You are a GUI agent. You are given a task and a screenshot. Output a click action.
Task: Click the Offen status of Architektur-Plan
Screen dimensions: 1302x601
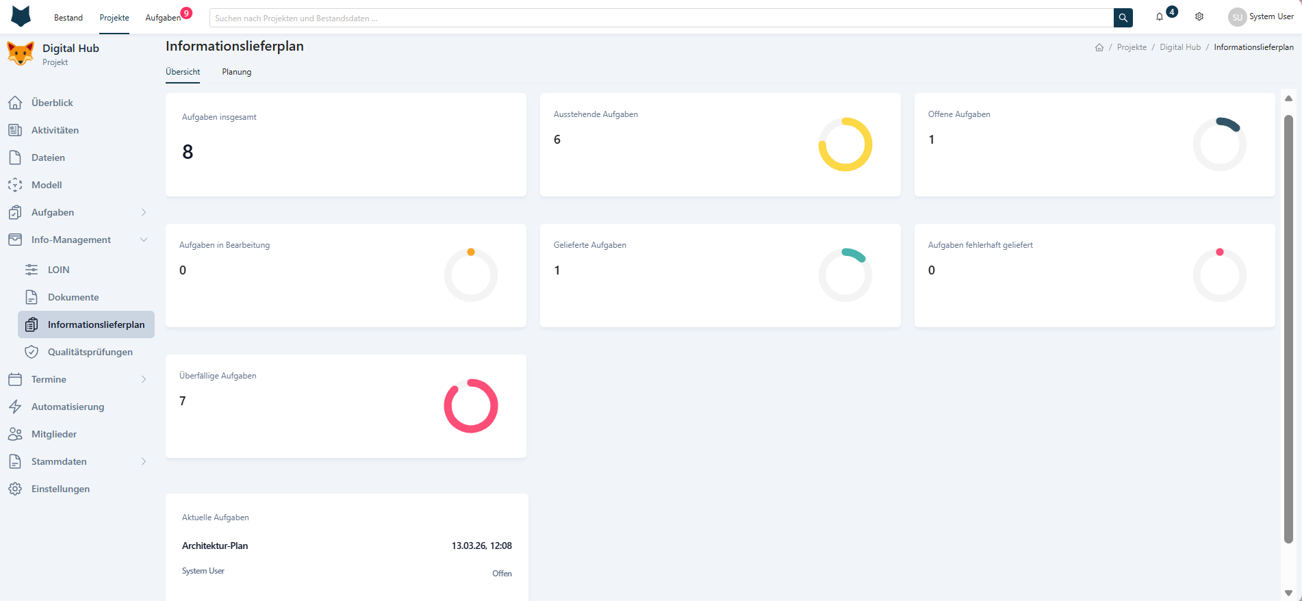pos(502,574)
